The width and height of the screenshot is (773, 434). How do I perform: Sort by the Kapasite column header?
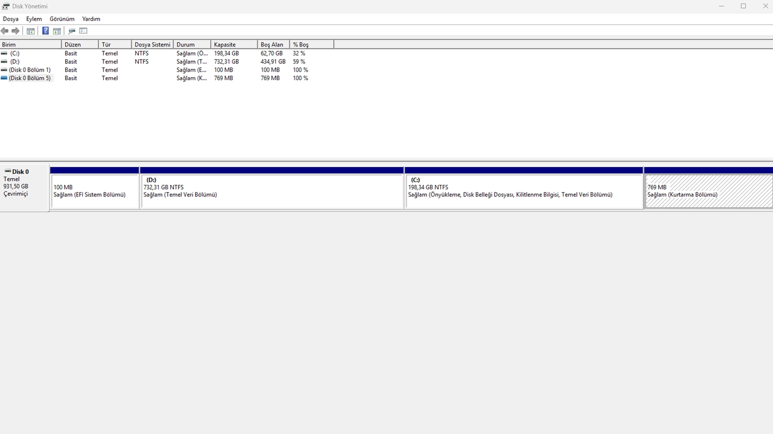tap(233, 45)
